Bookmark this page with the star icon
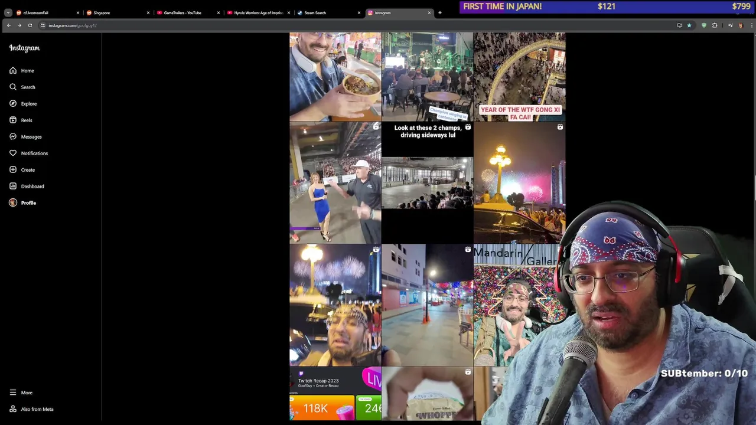This screenshot has width=756, height=425. pos(689,25)
